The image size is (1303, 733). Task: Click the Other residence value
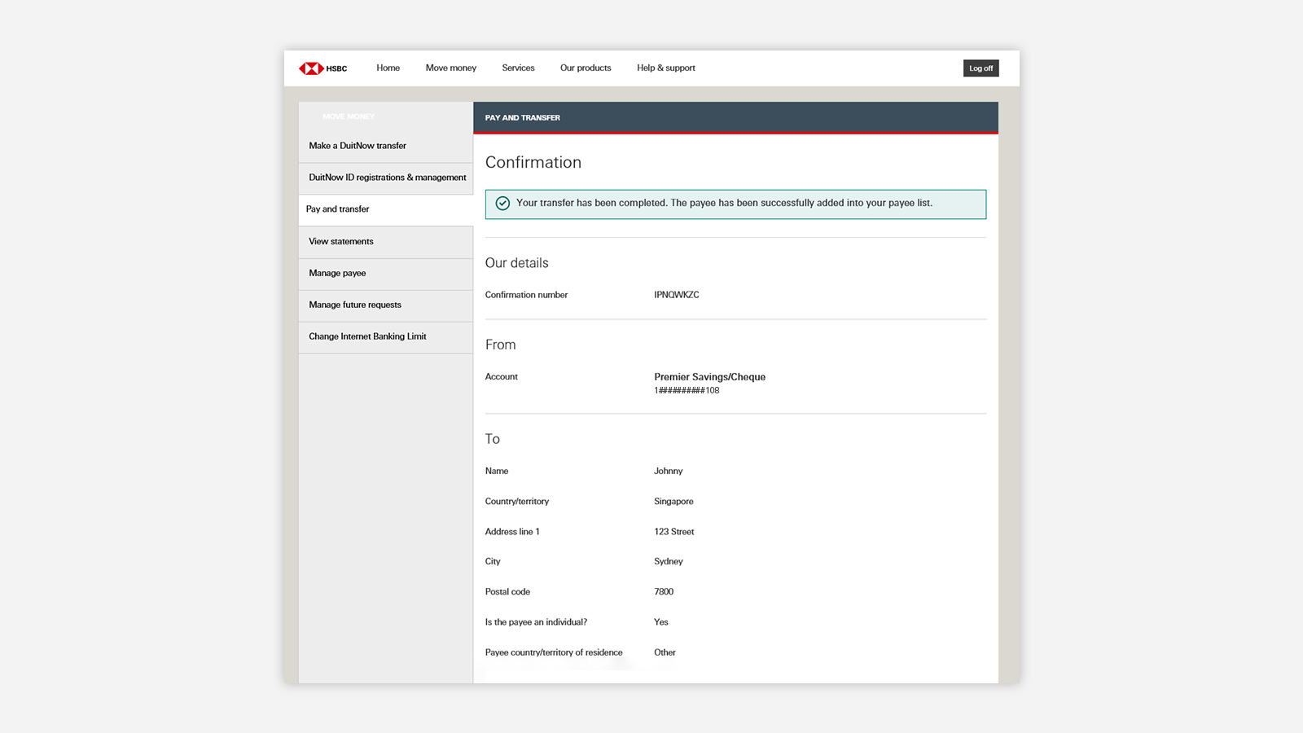point(665,652)
